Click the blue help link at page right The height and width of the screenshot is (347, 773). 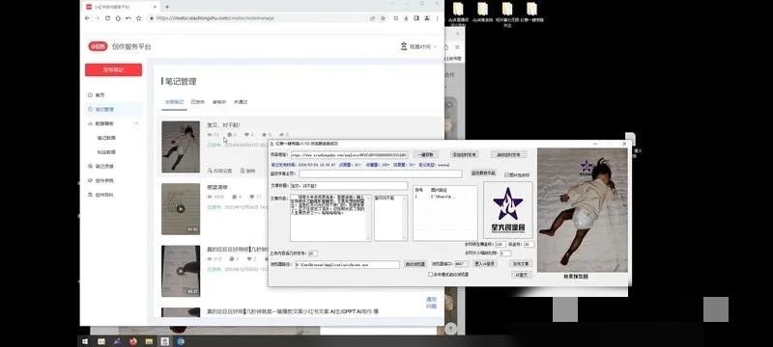tap(431, 303)
